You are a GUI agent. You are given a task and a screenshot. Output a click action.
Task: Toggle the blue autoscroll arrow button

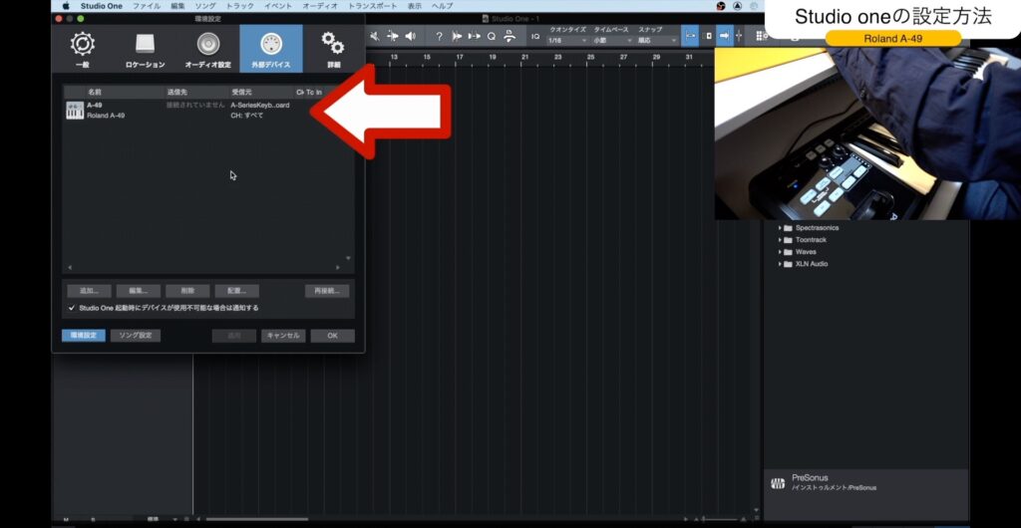(724, 37)
